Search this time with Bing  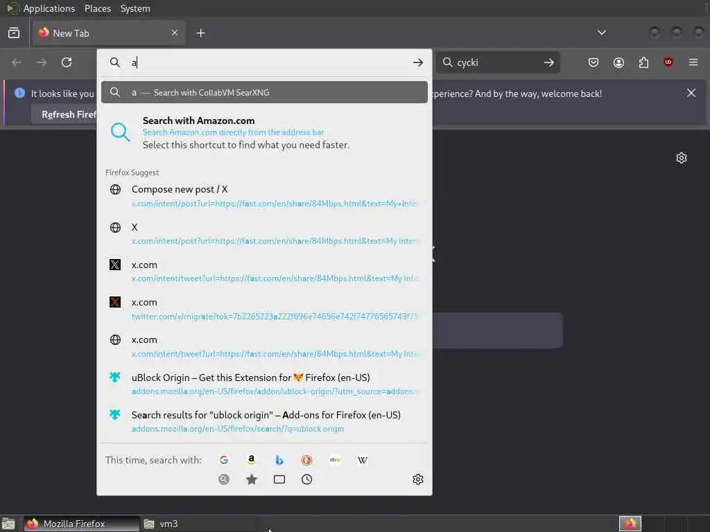[279, 460]
